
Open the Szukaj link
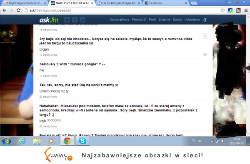pyautogui.click(x=177, y=20)
